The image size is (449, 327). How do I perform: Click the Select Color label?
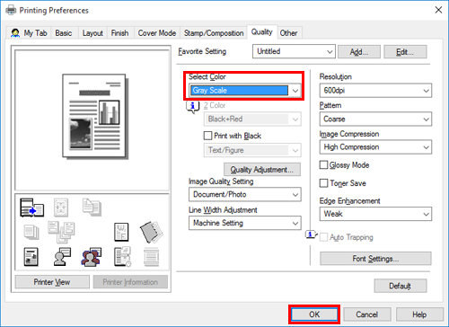coord(207,77)
